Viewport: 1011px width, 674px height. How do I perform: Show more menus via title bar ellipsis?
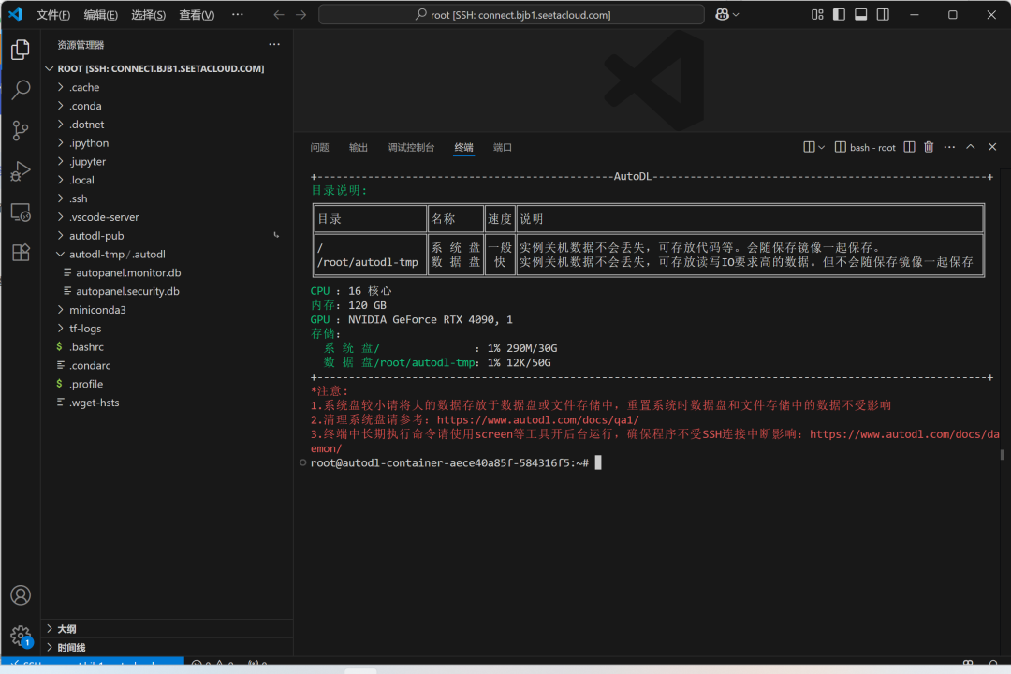[x=237, y=14]
